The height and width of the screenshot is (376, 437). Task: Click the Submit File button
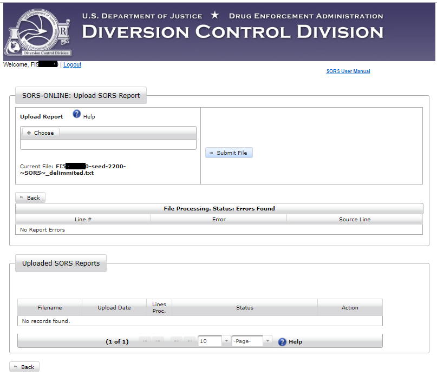[x=229, y=153]
